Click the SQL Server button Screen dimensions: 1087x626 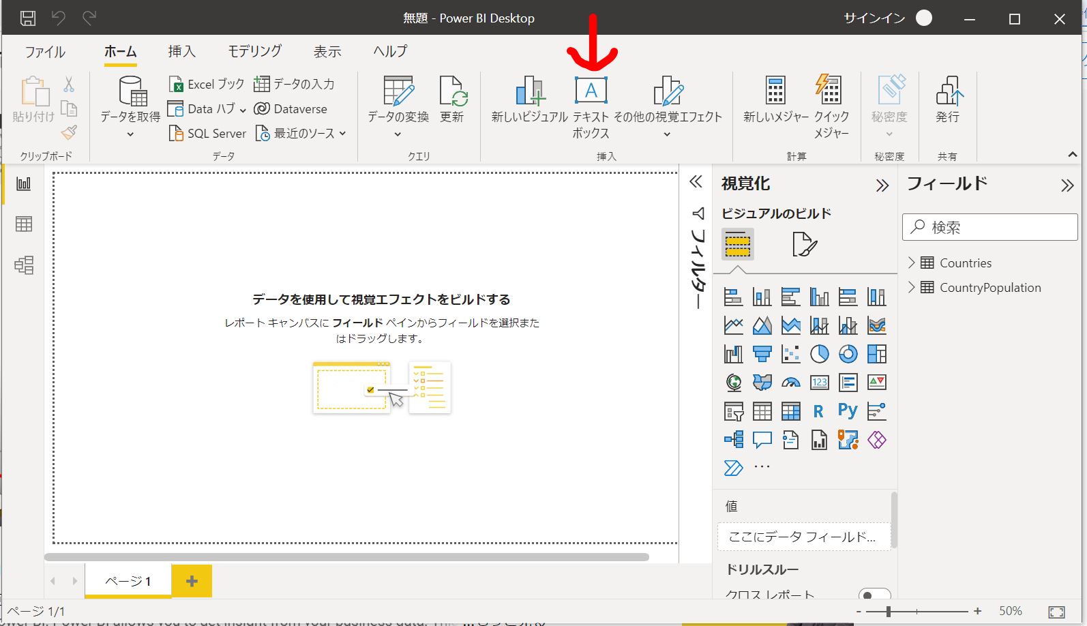click(207, 134)
